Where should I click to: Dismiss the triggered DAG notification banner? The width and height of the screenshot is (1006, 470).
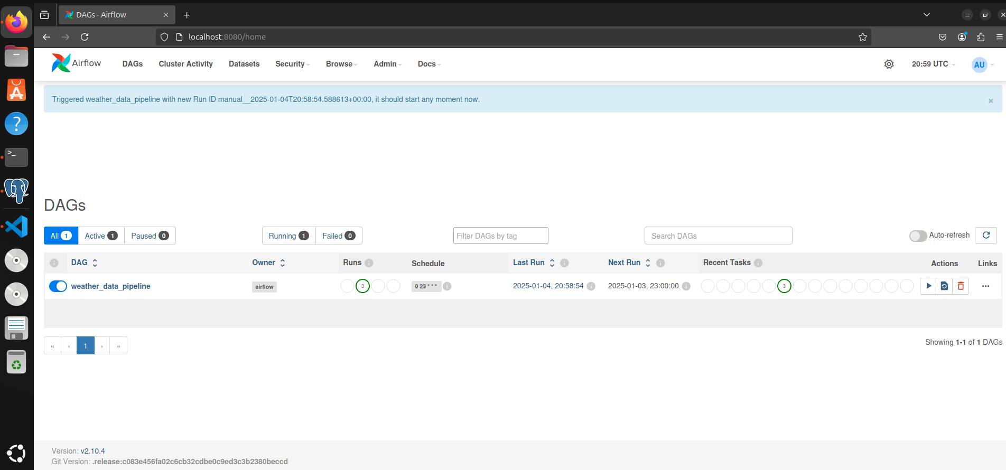pos(991,101)
